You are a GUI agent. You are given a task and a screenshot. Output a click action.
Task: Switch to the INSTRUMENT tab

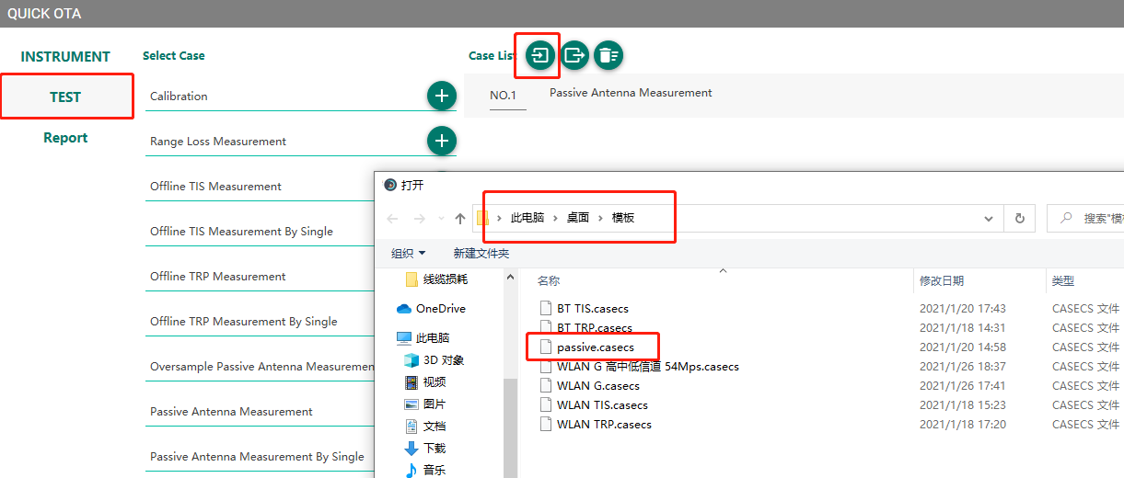click(x=65, y=57)
